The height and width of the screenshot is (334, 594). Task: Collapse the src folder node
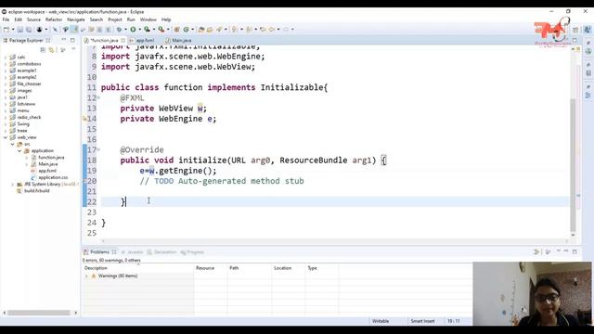12,145
